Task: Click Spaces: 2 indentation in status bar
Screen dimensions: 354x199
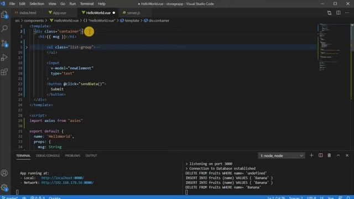Action: pyautogui.click(x=296, y=197)
